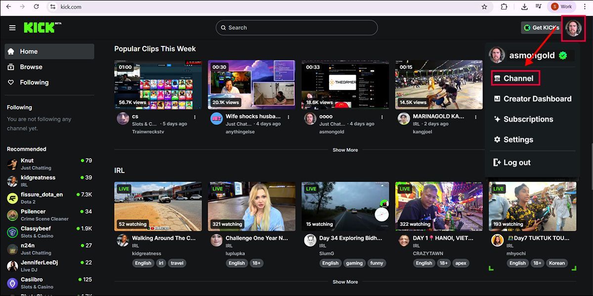Click SlumG avatar under Day 34 stream
The width and height of the screenshot is (593, 296).
[x=310, y=240]
